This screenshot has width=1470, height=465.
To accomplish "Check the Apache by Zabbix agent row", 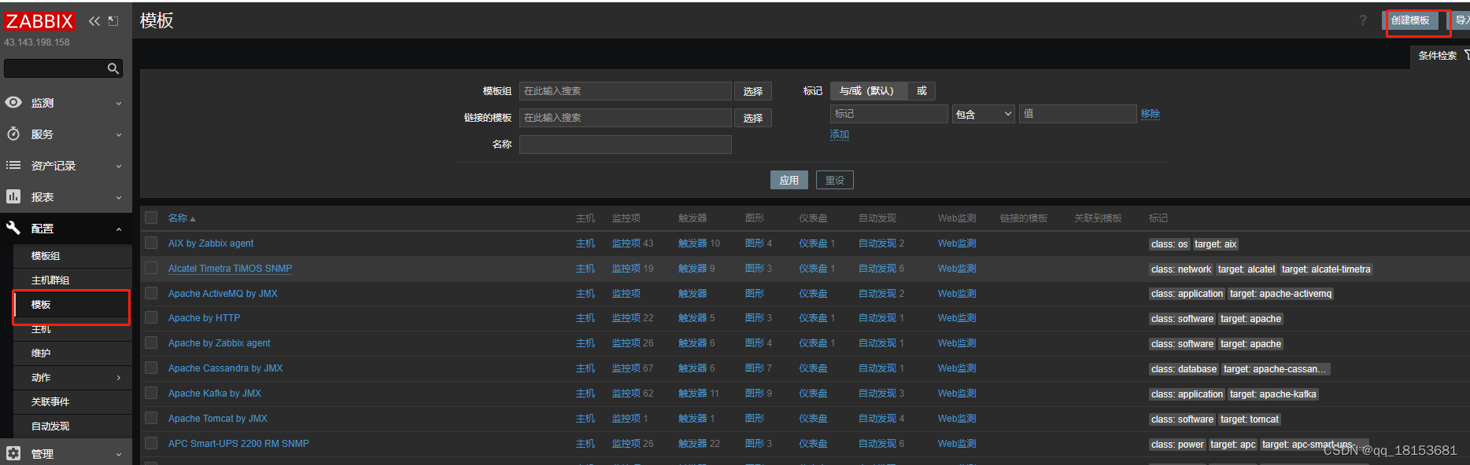I will (151, 342).
